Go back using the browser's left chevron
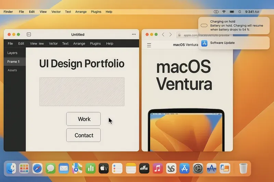This screenshot has width=274, height=182. (x=163, y=34)
